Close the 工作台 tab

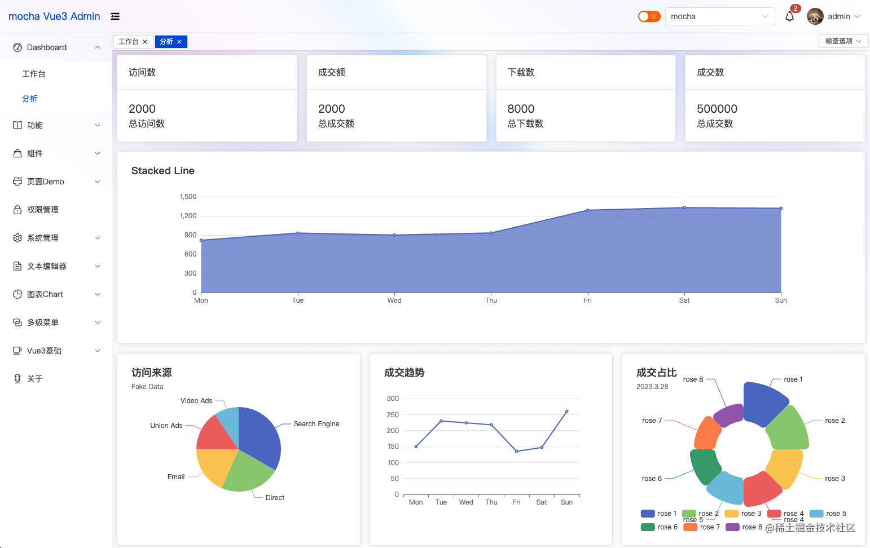pyautogui.click(x=145, y=42)
